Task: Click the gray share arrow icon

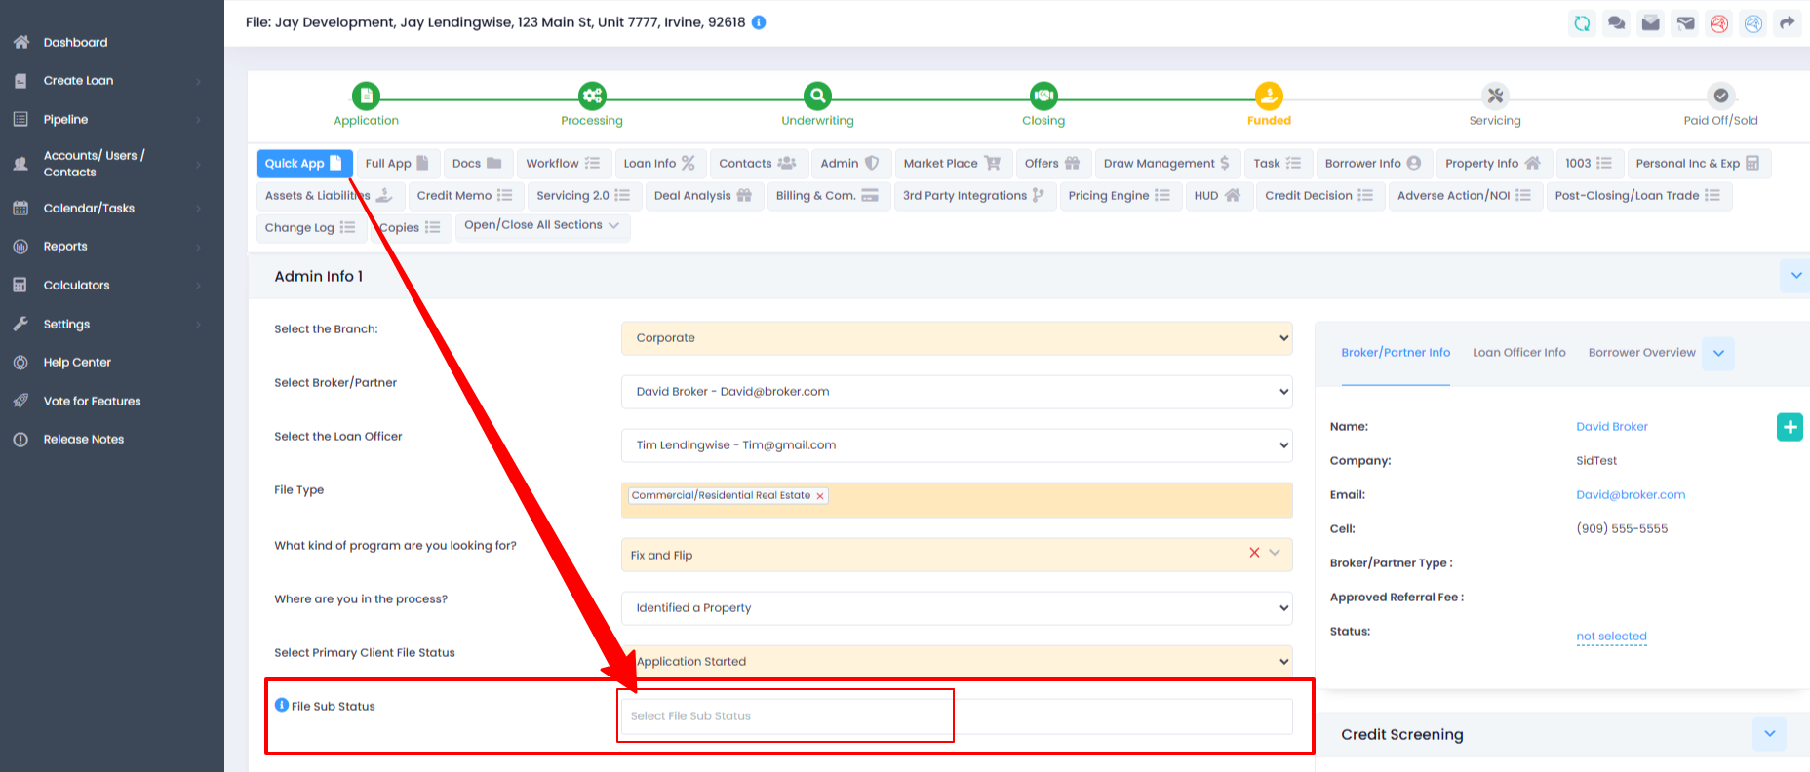Action: (x=1787, y=23)
